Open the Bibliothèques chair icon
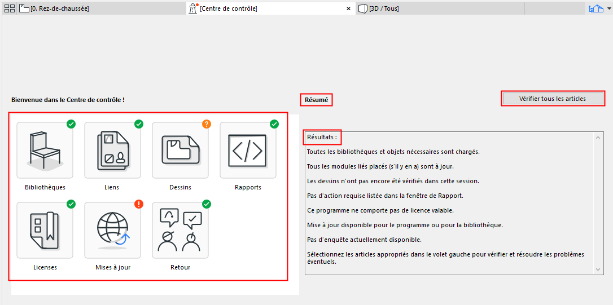 coord(45,151)
